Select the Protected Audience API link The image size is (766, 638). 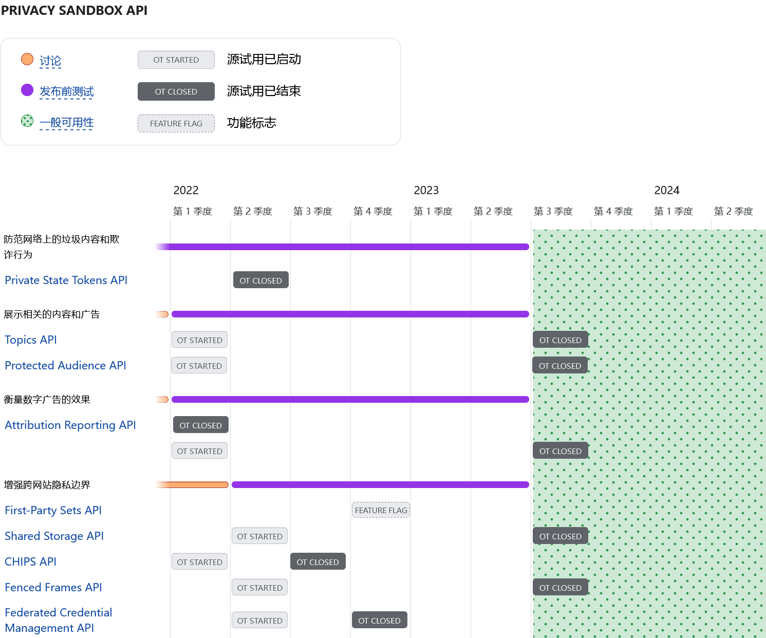pyautogui.click(x=65, y=366)
